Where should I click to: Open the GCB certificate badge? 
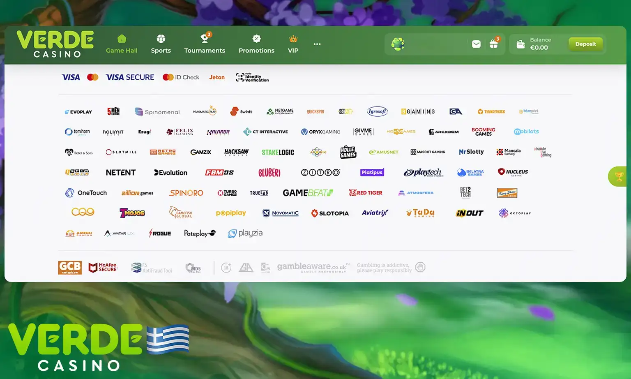click(x=70, y=268)
